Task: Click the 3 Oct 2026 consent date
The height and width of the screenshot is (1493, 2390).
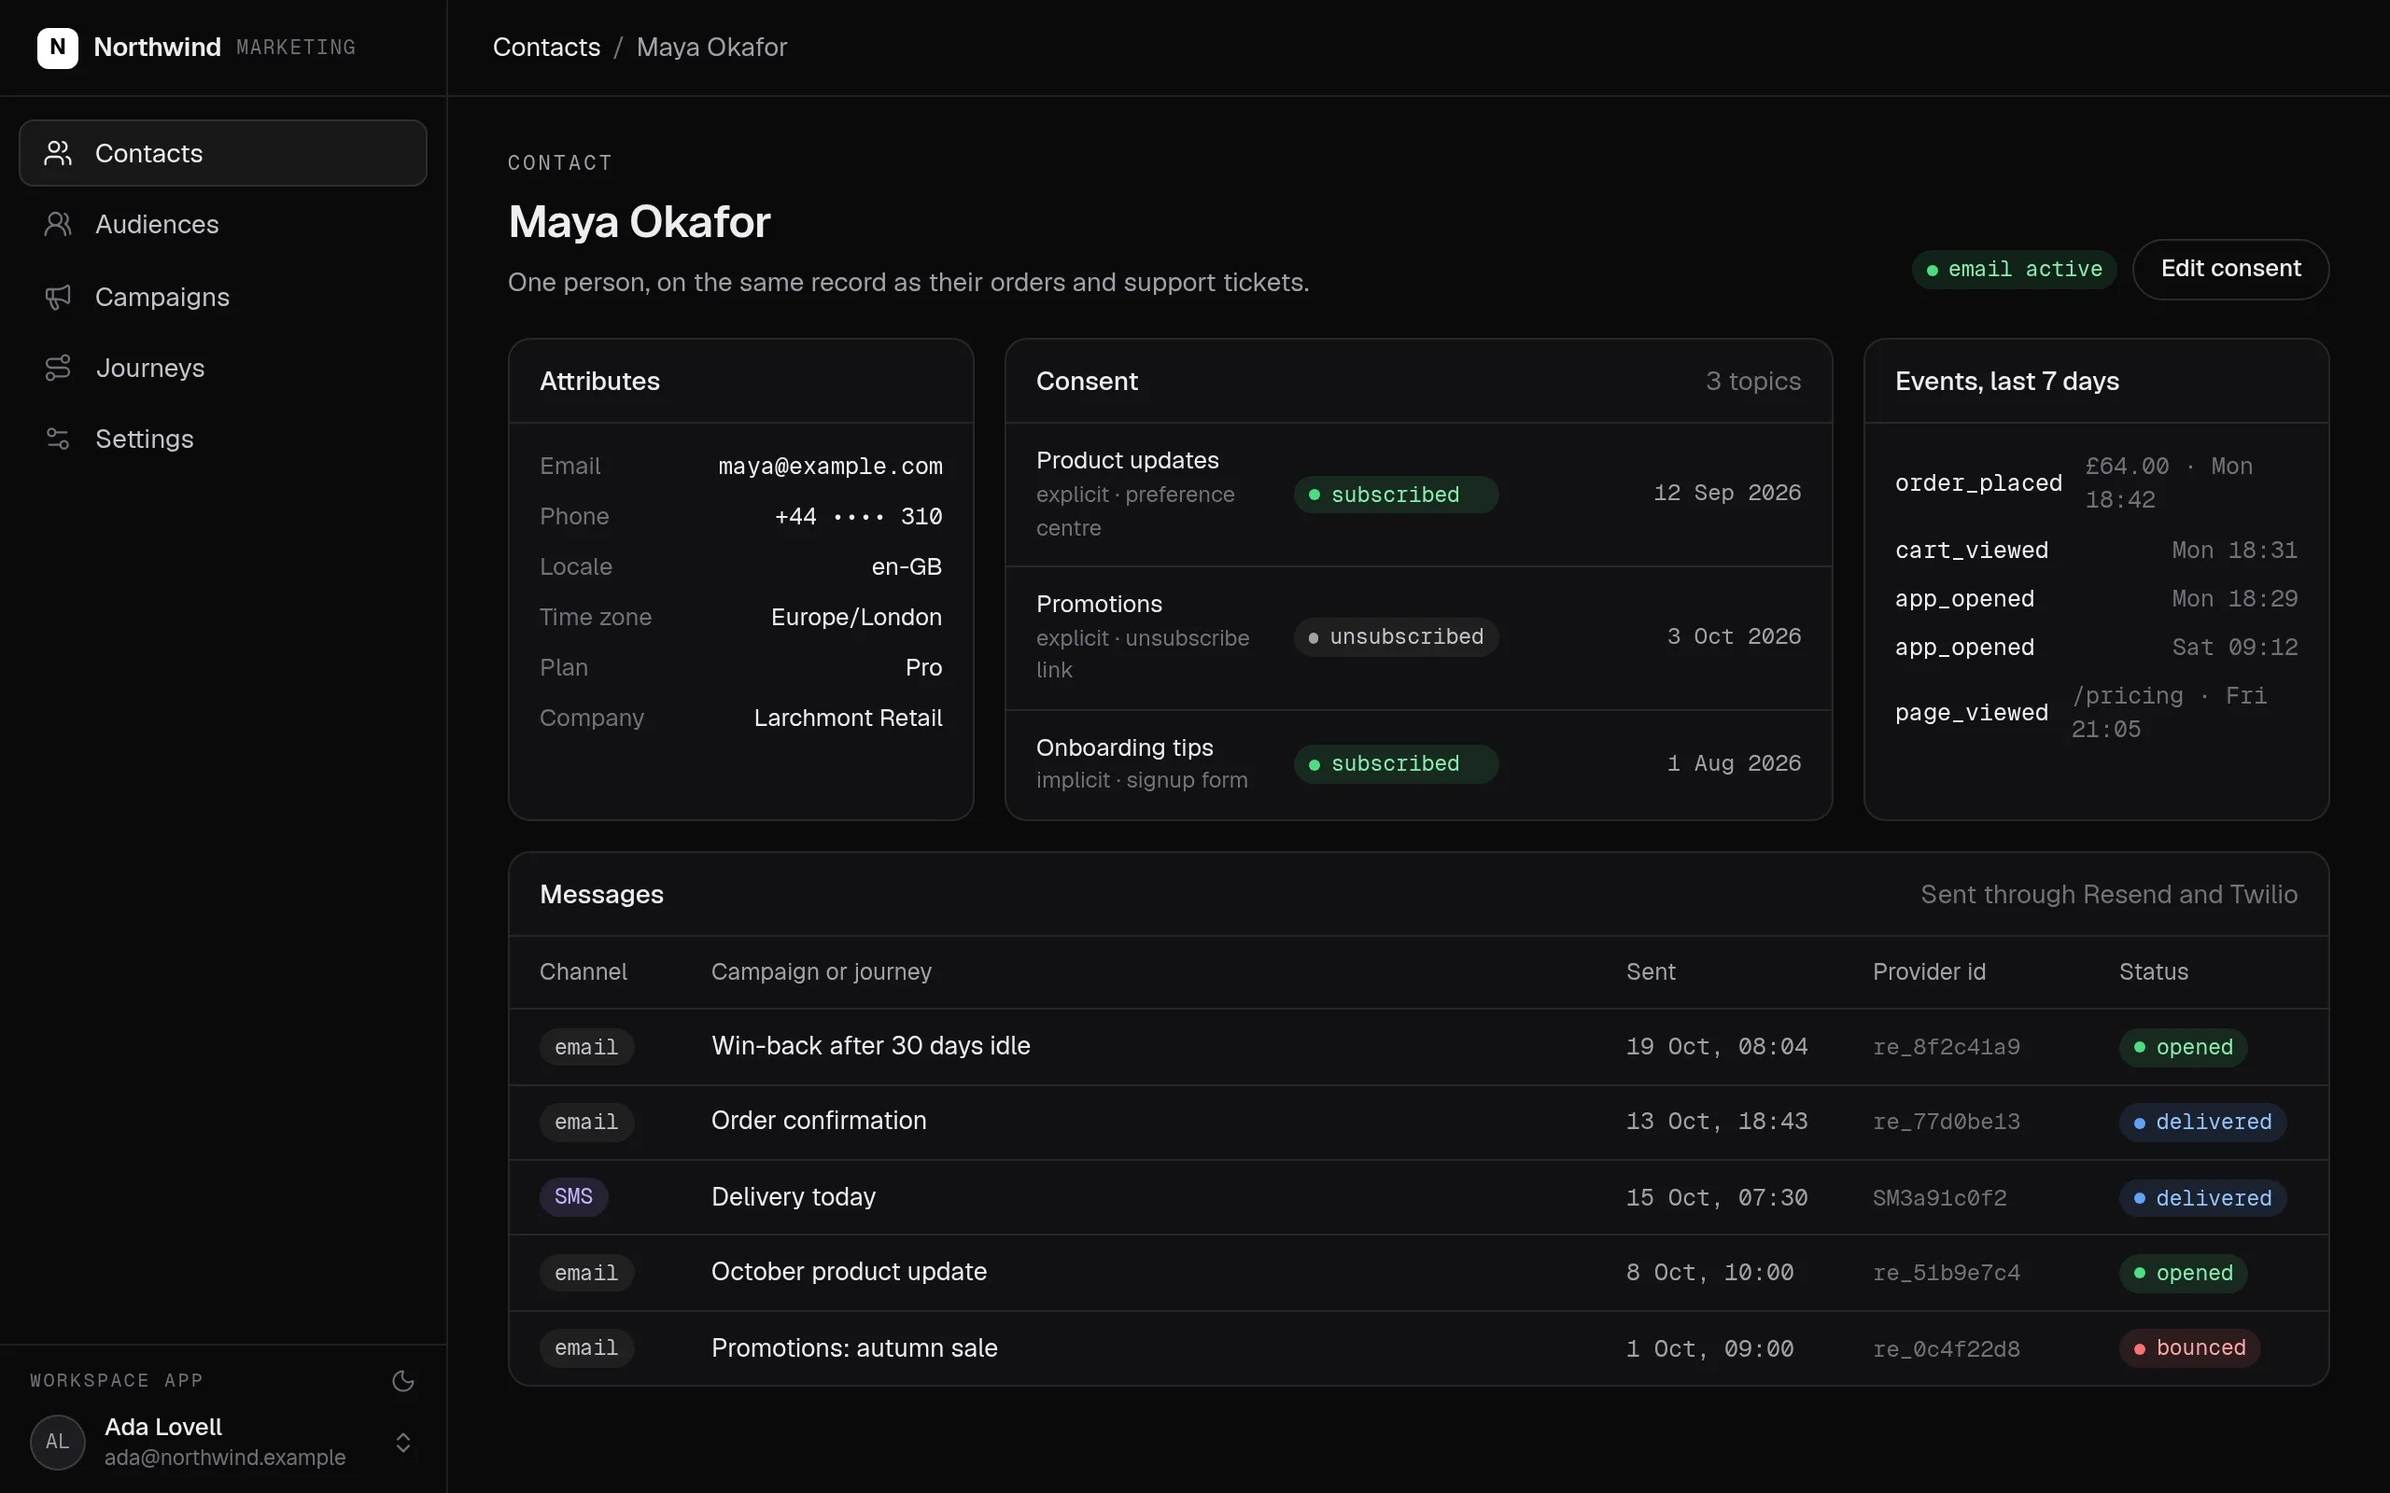Action: [x=1734, y=637]
